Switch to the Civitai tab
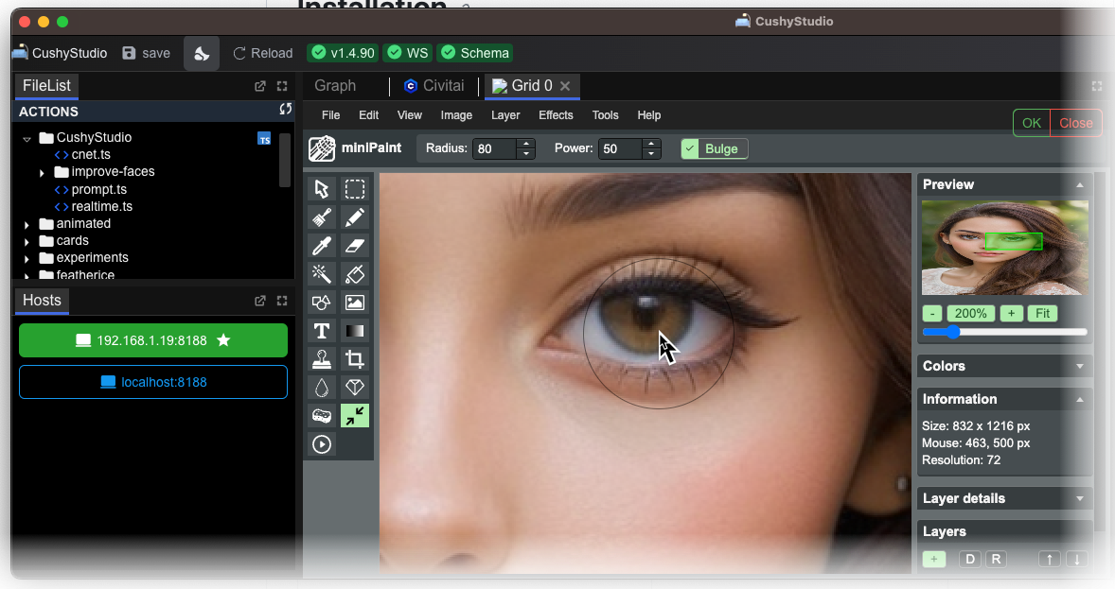1115x589 pixels. click(434, 86)
